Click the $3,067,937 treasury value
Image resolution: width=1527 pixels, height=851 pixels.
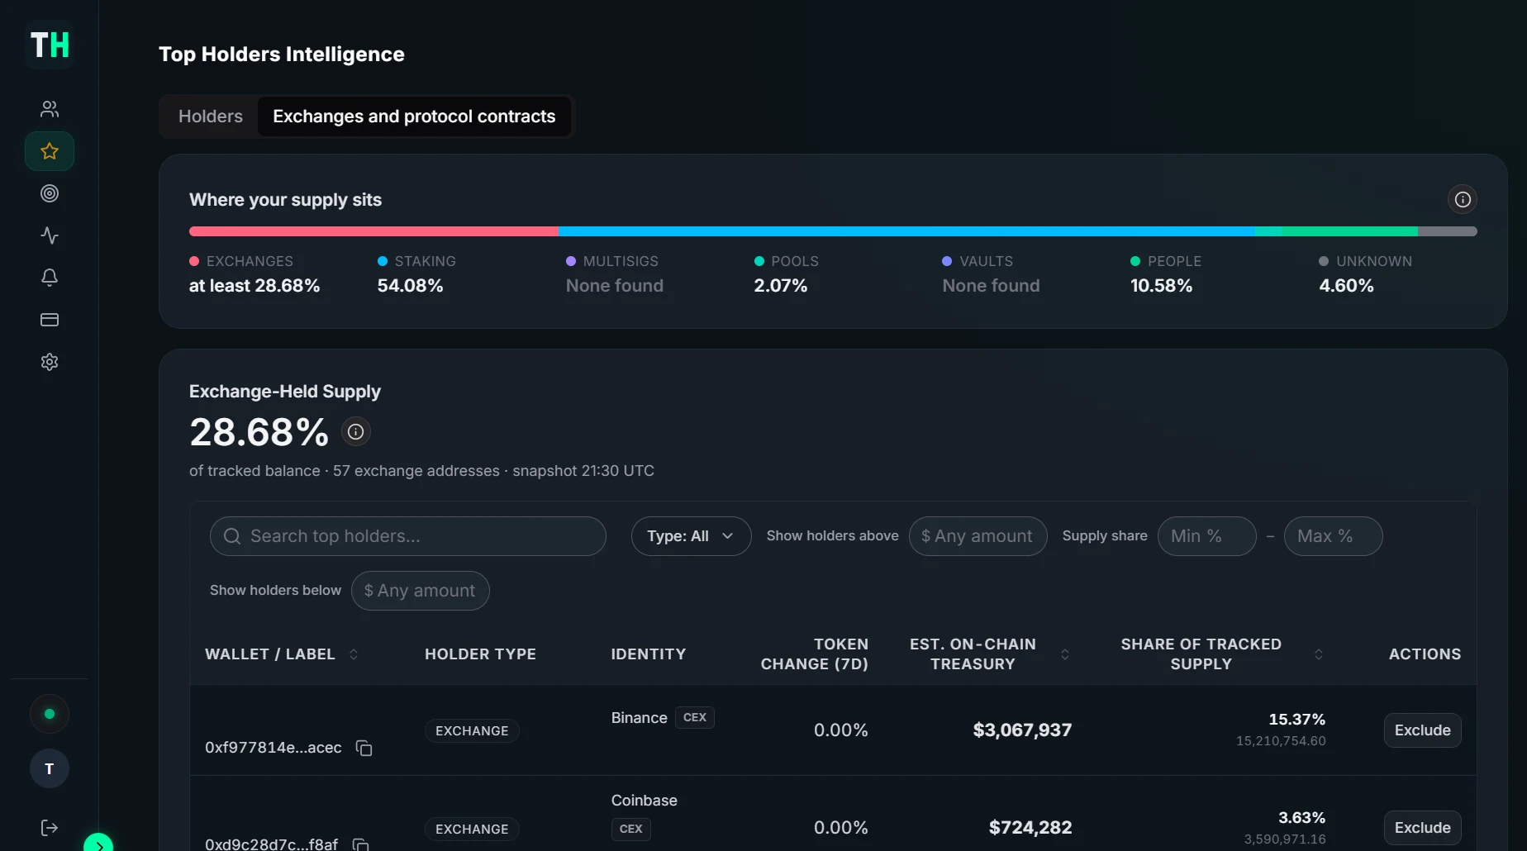1022,730
